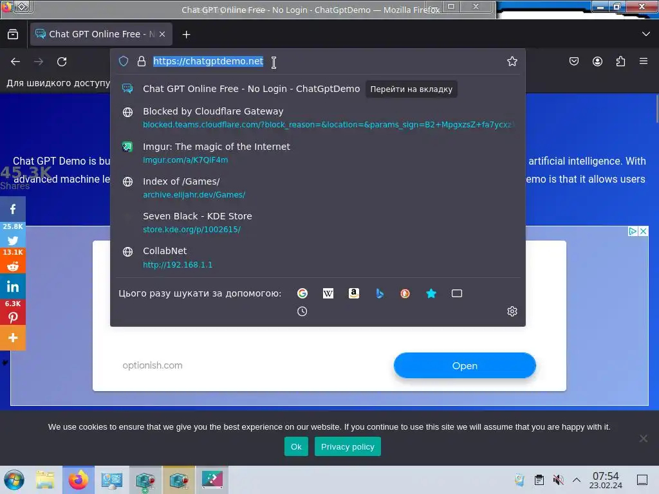659x494 pixels.
Task: Select the Chat GPT Online Free tab
Action: 101,34
